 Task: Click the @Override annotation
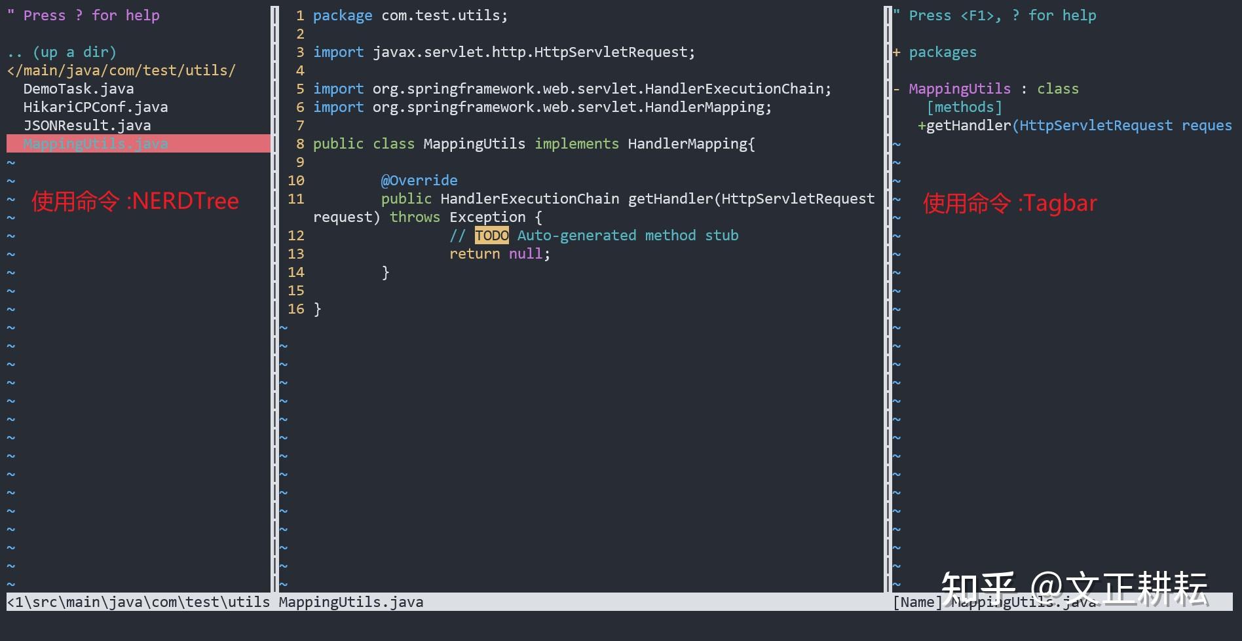419,180
